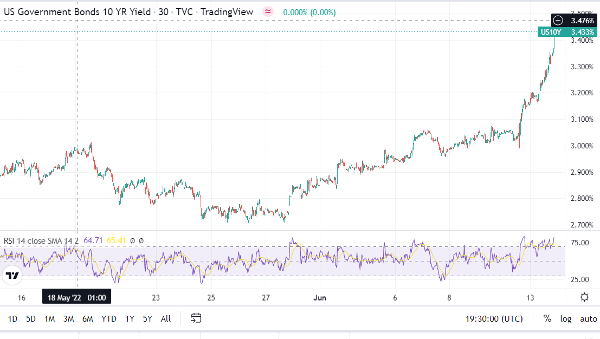Click the pink approximate-data indicator icon
The width and height of the screenshot is (600, 339).
click(x=268, y=12)
